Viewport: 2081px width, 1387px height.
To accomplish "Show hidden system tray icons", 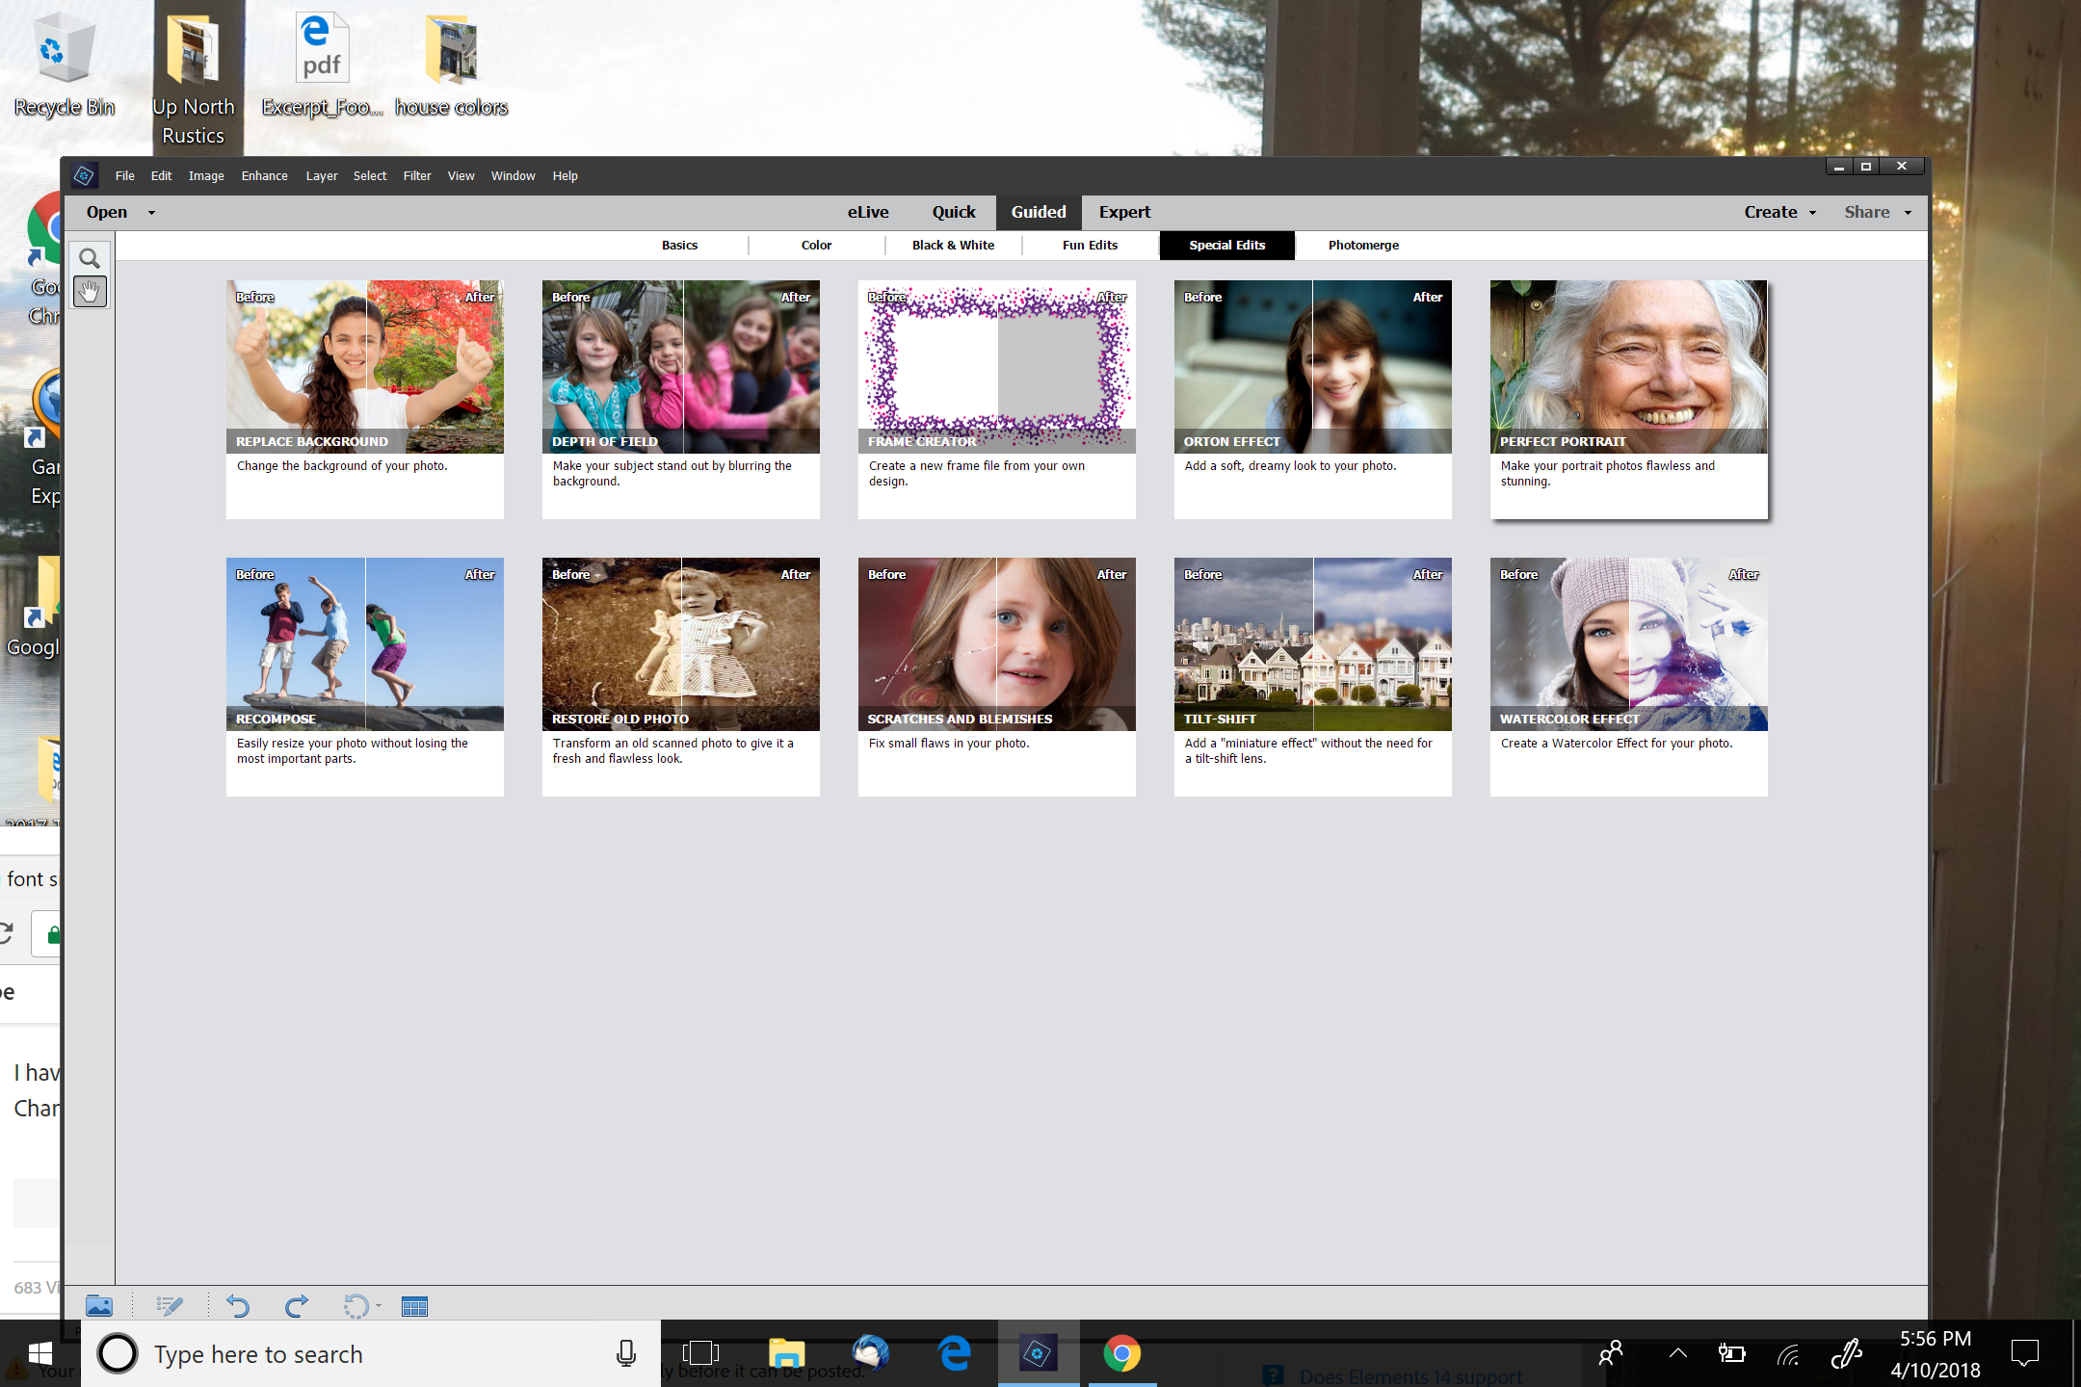I will (1677, 1353).
